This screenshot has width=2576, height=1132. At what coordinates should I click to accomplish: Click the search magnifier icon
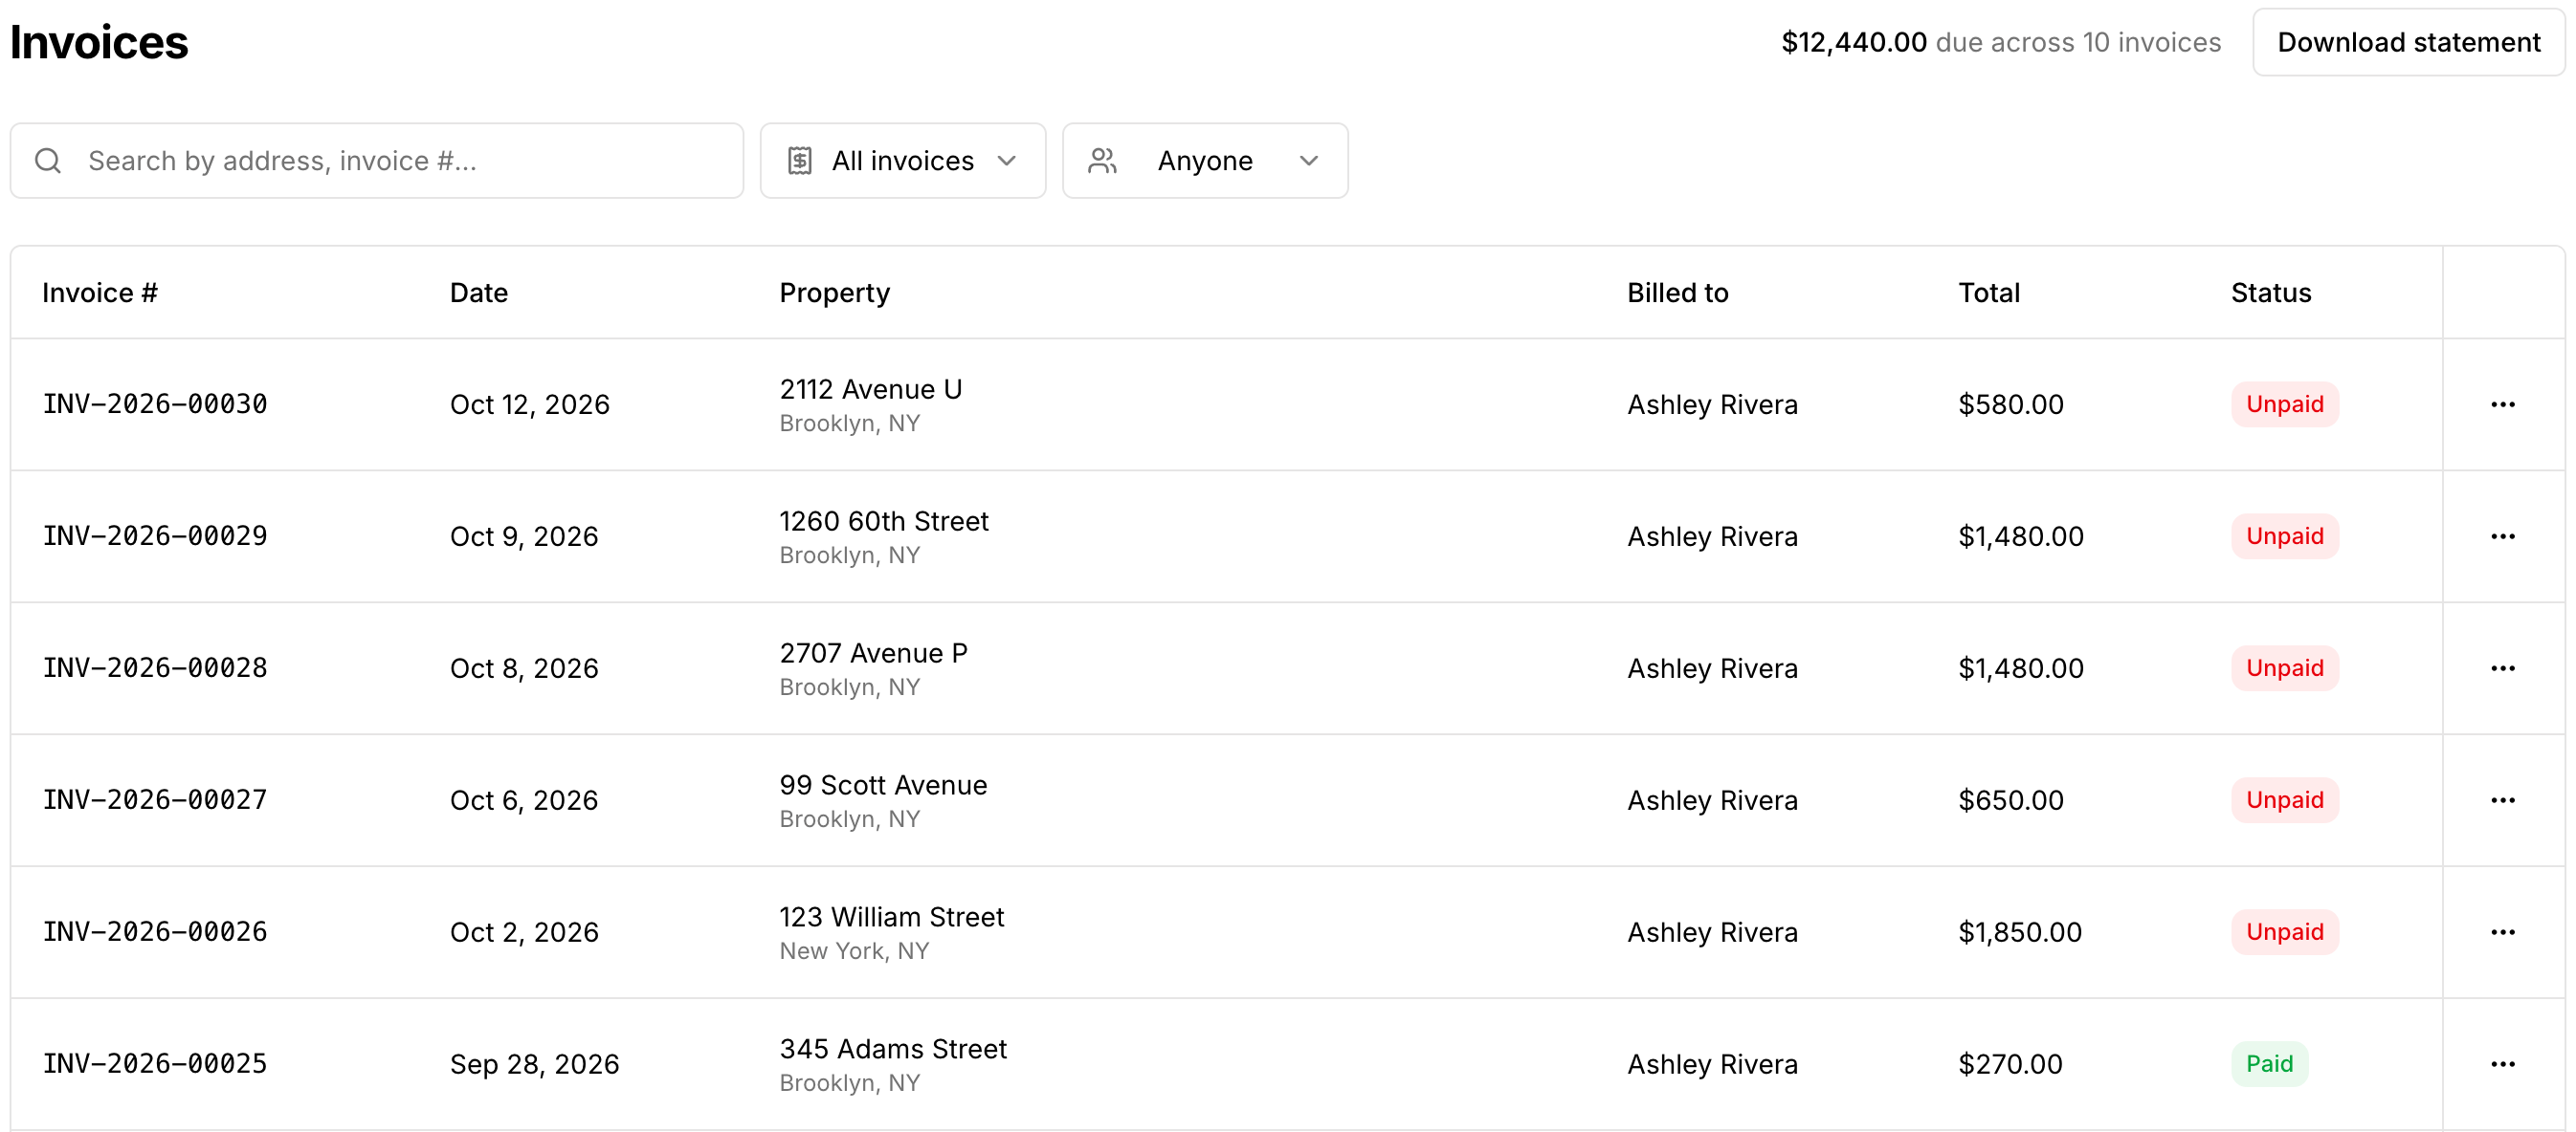point(48,161)
